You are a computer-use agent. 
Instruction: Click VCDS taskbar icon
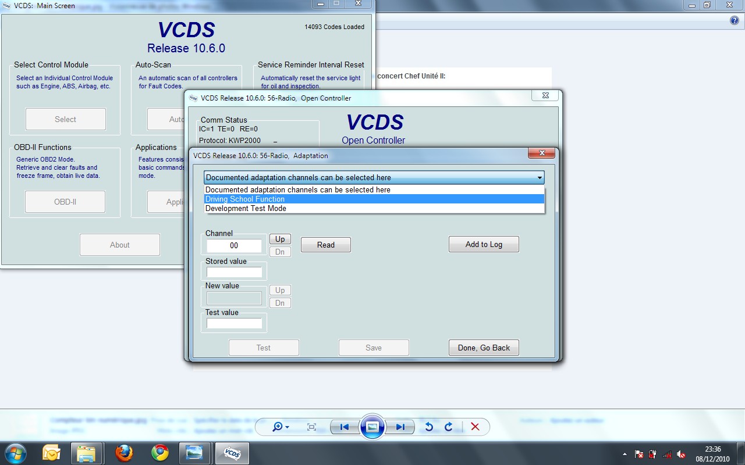pyautogui.click(x=232, y=453)
